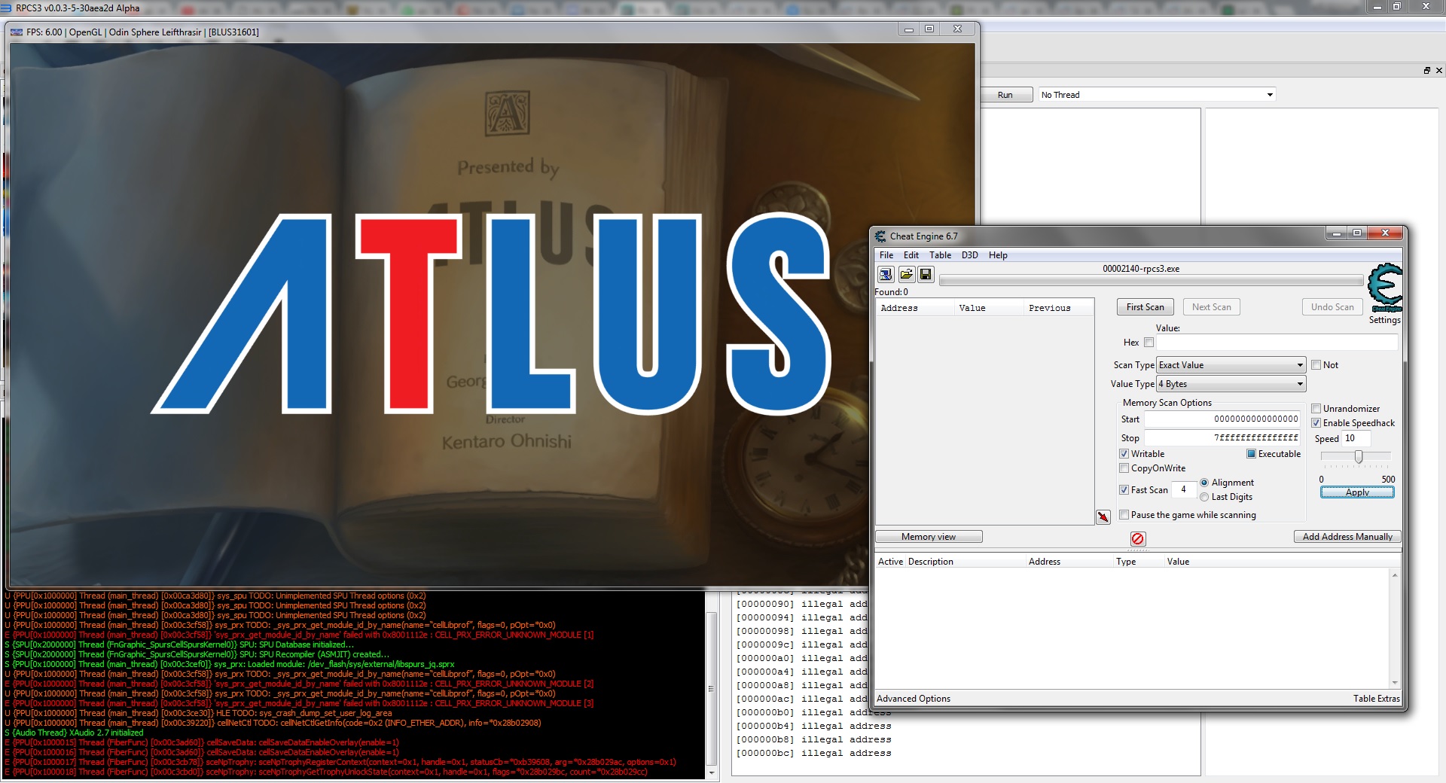The image size is (1446, 783).
Task: Click the Previous column header in results list
Action: coord(1058,308)
